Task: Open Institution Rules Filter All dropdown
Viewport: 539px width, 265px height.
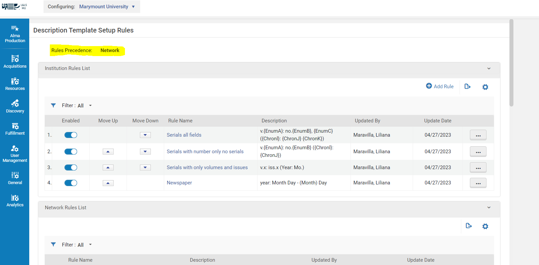Action: (84, 105)
